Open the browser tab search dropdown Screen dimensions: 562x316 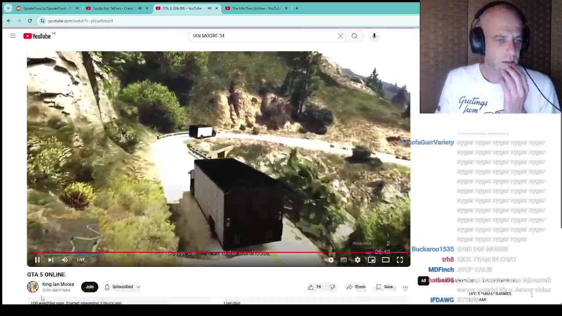[8, 8]
